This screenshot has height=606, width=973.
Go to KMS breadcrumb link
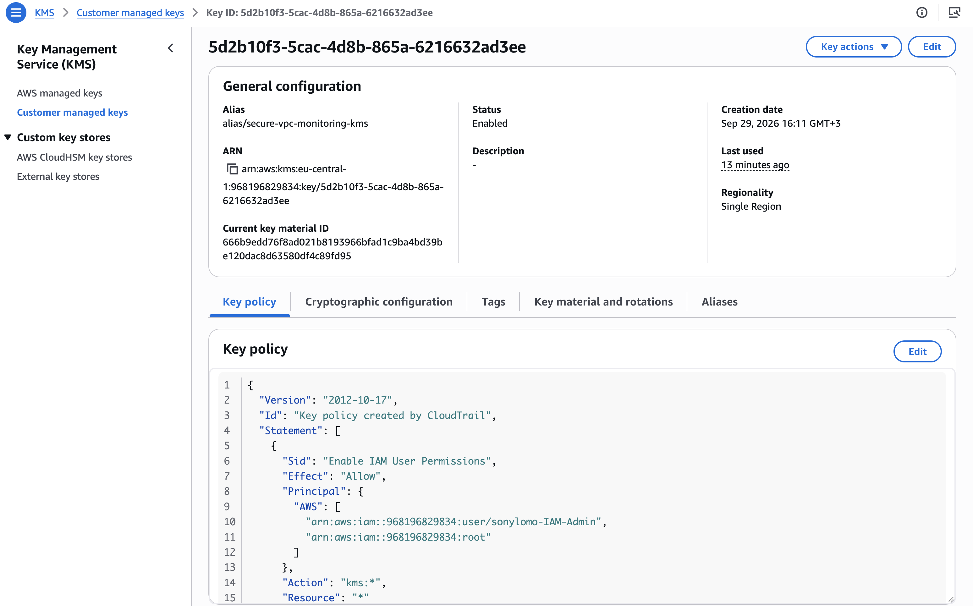click(44, 13)
